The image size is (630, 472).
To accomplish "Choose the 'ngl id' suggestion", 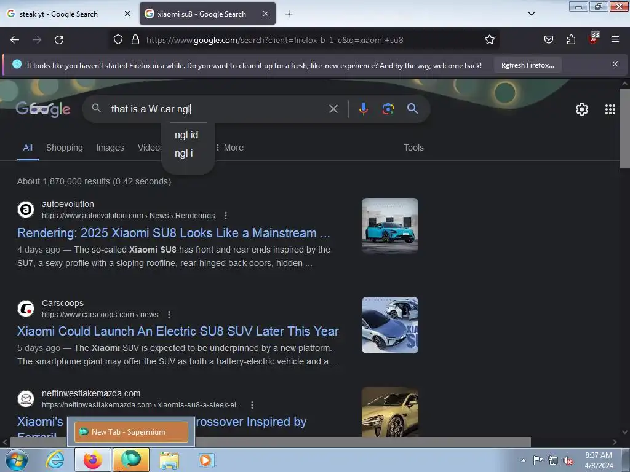I will coord(186,135).
